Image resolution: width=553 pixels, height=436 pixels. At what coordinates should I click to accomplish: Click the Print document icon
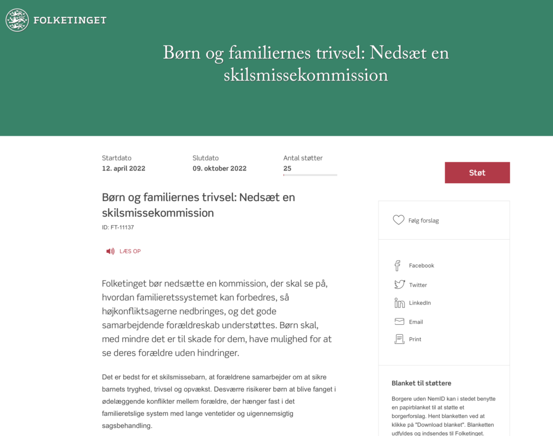click(399, 339)
